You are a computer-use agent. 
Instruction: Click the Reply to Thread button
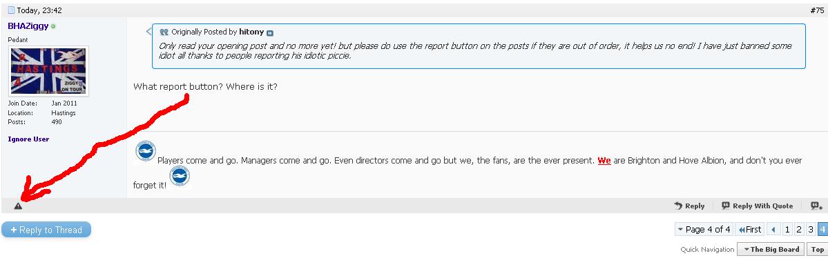pos(46,230)
